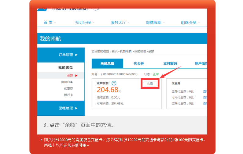Expand the 预订行程 dropdown menu
Screen dimensions: 243x154
pyautogui.click(x=85, y=23)
